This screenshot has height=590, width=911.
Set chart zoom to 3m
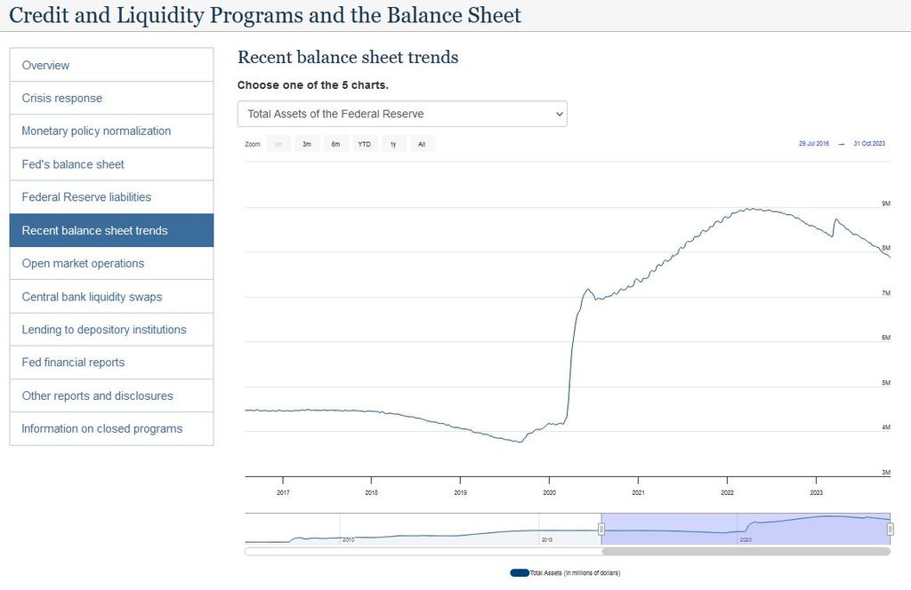click(306, 144)
